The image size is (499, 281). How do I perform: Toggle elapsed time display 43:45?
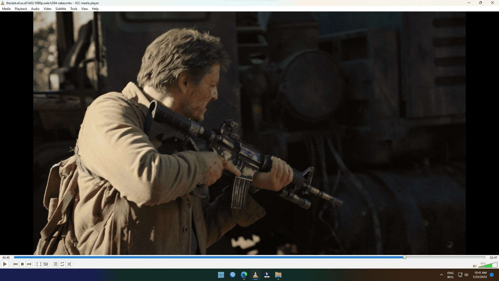tap(6, 258)
